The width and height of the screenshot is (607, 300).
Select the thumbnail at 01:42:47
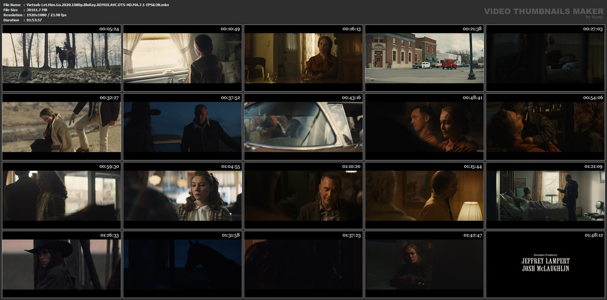(x=424, y=264)
